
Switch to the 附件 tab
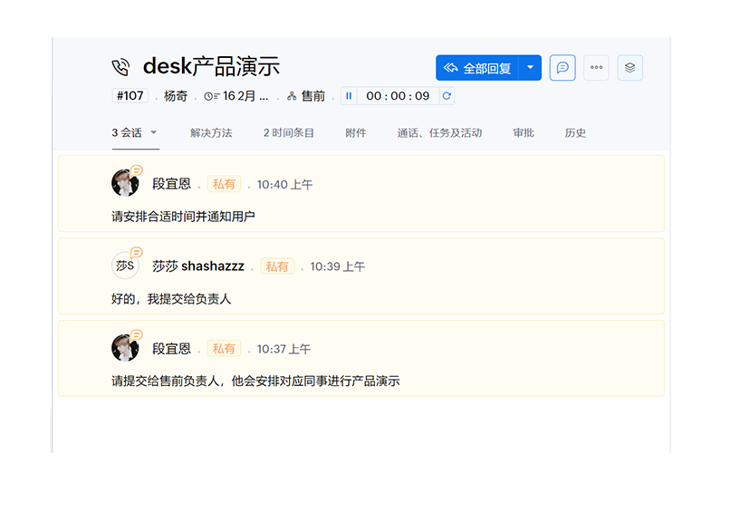click(356, 133)
